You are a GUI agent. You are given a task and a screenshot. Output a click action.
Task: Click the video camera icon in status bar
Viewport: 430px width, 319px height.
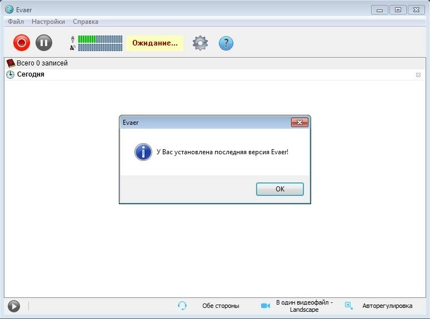click(266, 306)
